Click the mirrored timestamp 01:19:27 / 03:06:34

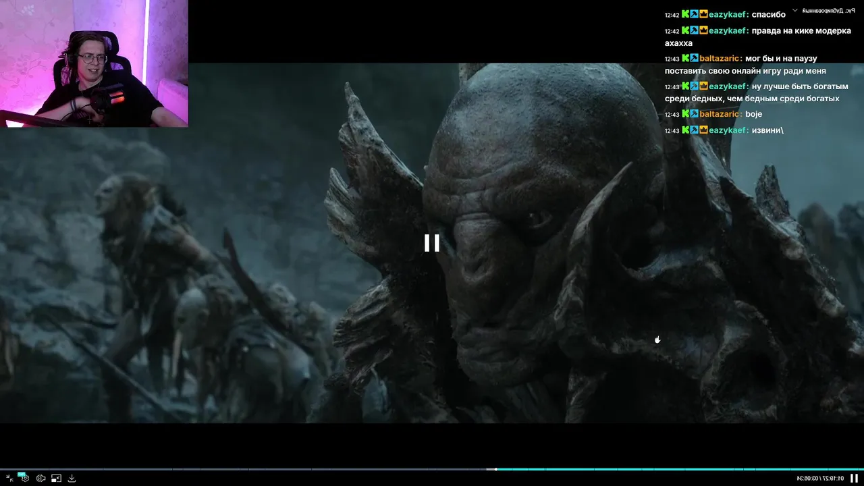(x=820, y=478)
